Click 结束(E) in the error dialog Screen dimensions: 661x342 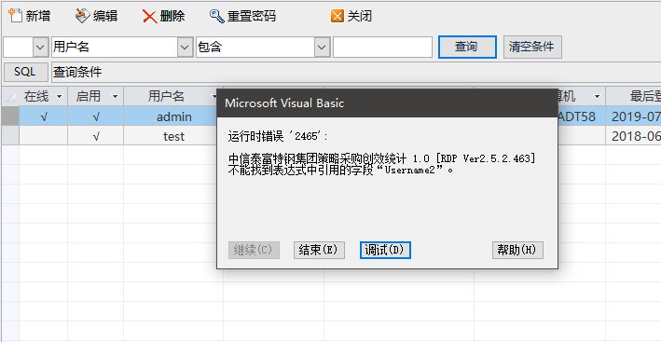click(x=319, y=250)
